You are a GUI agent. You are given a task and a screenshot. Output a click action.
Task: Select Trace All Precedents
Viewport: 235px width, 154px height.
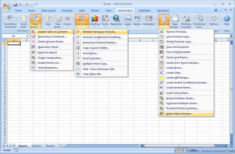[186, 47]
